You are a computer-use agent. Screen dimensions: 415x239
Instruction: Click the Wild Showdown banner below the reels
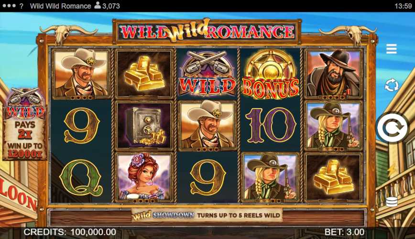[207, 215]
